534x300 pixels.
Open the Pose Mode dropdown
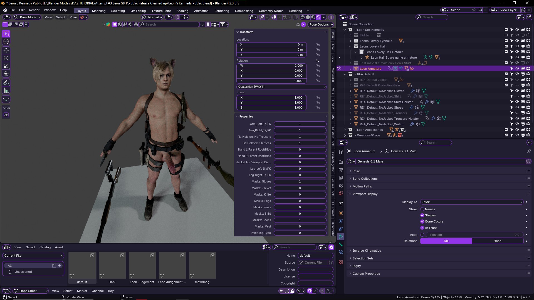click(27, 17)
